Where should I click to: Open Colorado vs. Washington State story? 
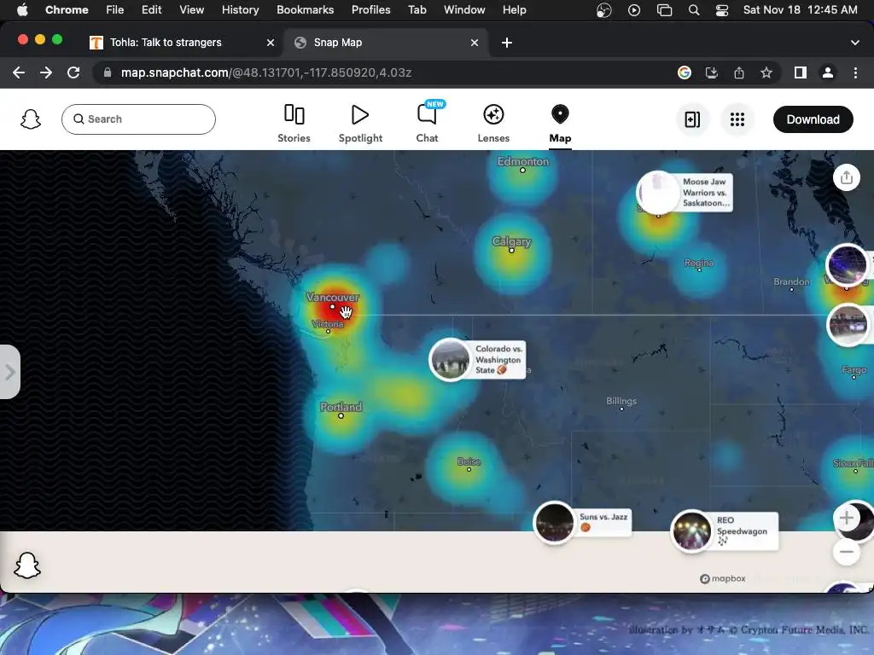click(x=478, y=360)
